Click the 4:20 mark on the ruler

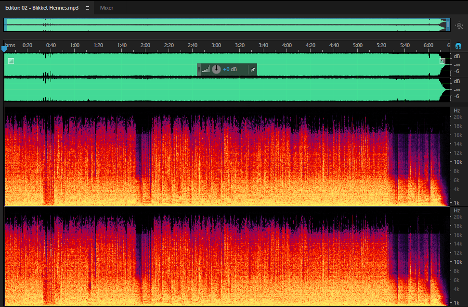[x=311, y=45]
